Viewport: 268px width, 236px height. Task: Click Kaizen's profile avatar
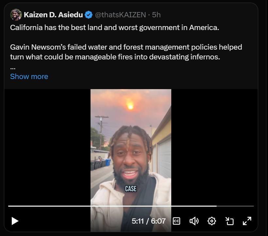coord(16,15)
